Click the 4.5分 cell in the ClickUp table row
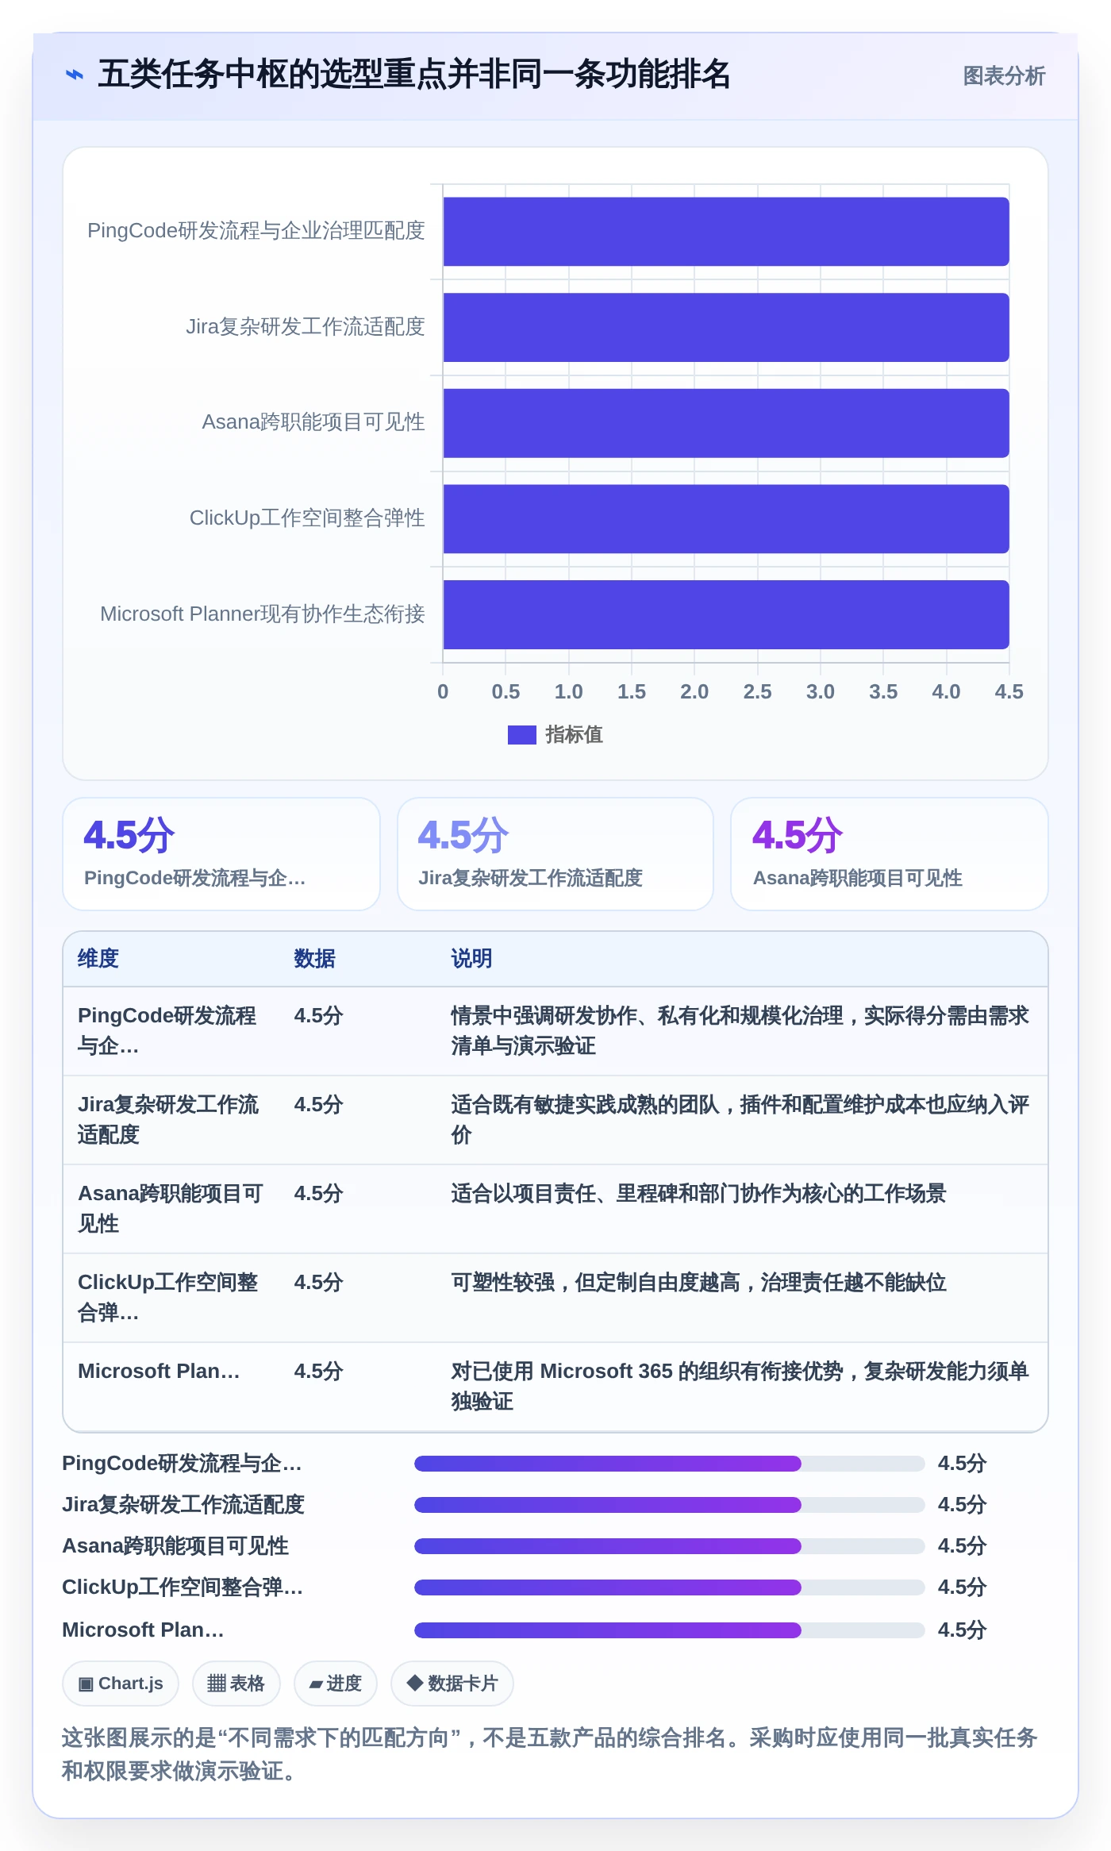This screenshot has width=1111, height=1851. 318,1283
